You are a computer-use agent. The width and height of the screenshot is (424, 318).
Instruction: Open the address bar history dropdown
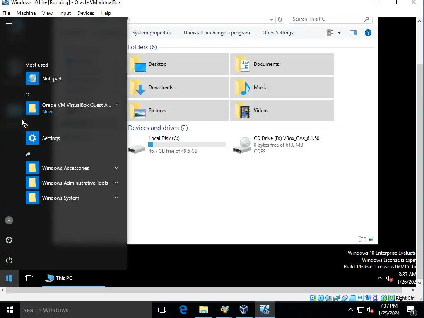(x=272, y=19)
